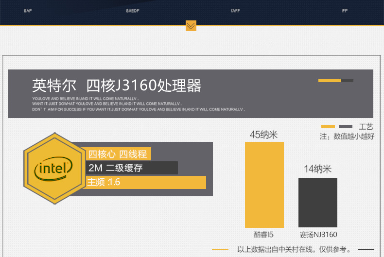
Task: Click the heading 英特尔 四核J3160处理器
Action: (117, 86)
